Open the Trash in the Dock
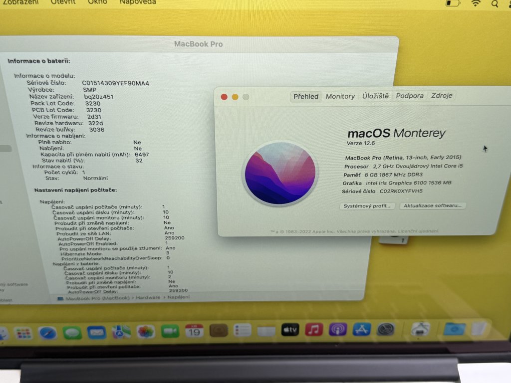Screen dimensions: 511x383 click(479, 328)
